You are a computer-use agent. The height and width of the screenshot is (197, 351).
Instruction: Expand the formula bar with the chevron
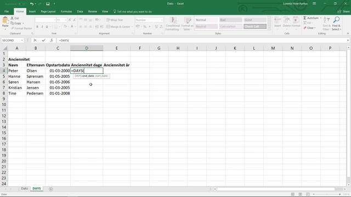click(348, 40)
